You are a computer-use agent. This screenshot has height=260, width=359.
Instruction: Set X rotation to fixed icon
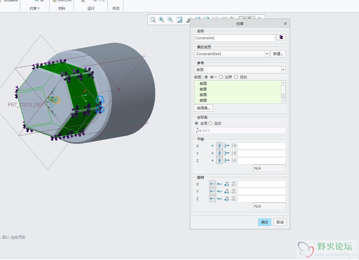[x=219, y=184]
